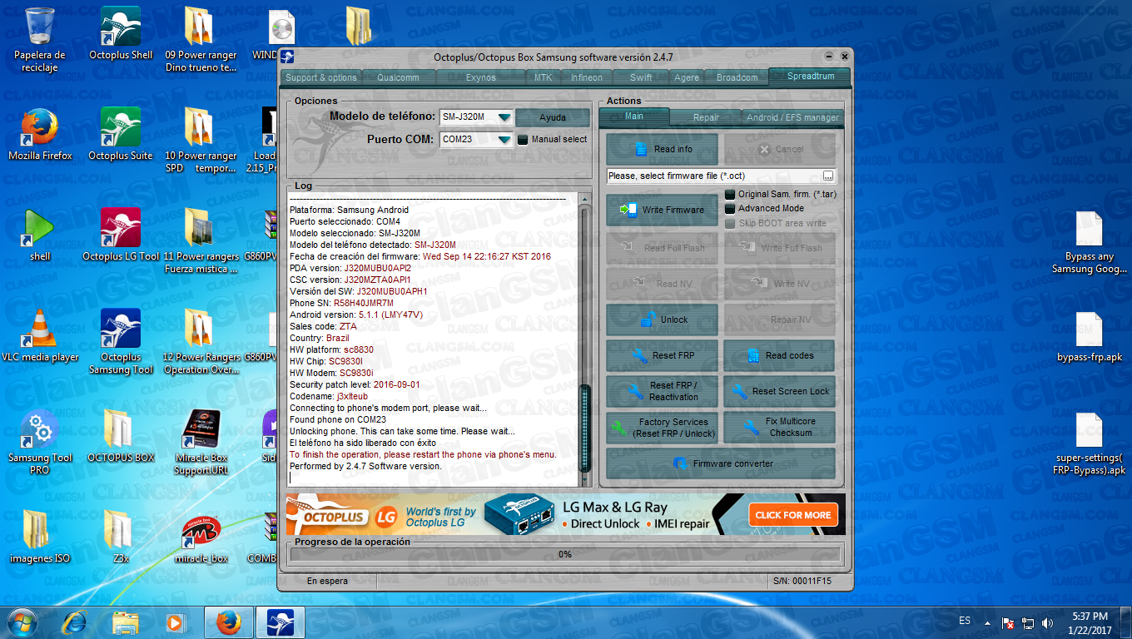The height and width of the screenshot is (639, 1132).
Task: Click the Log vertical scrollbar
Action: [x=584, y=340]
